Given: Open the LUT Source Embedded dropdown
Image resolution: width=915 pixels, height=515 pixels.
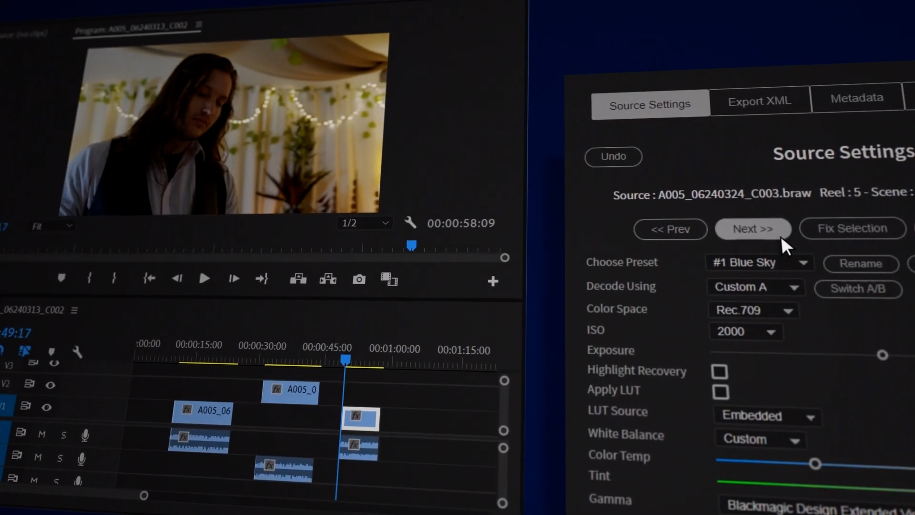Looking at the screenshot, I should 766,416.
